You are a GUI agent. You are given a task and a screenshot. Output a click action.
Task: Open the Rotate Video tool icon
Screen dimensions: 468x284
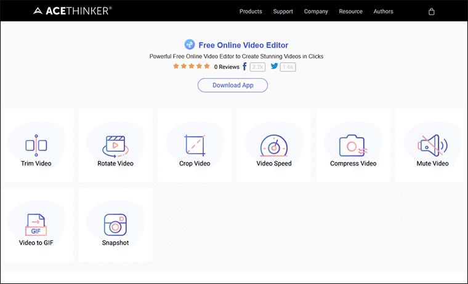click(x=115, y=146)
